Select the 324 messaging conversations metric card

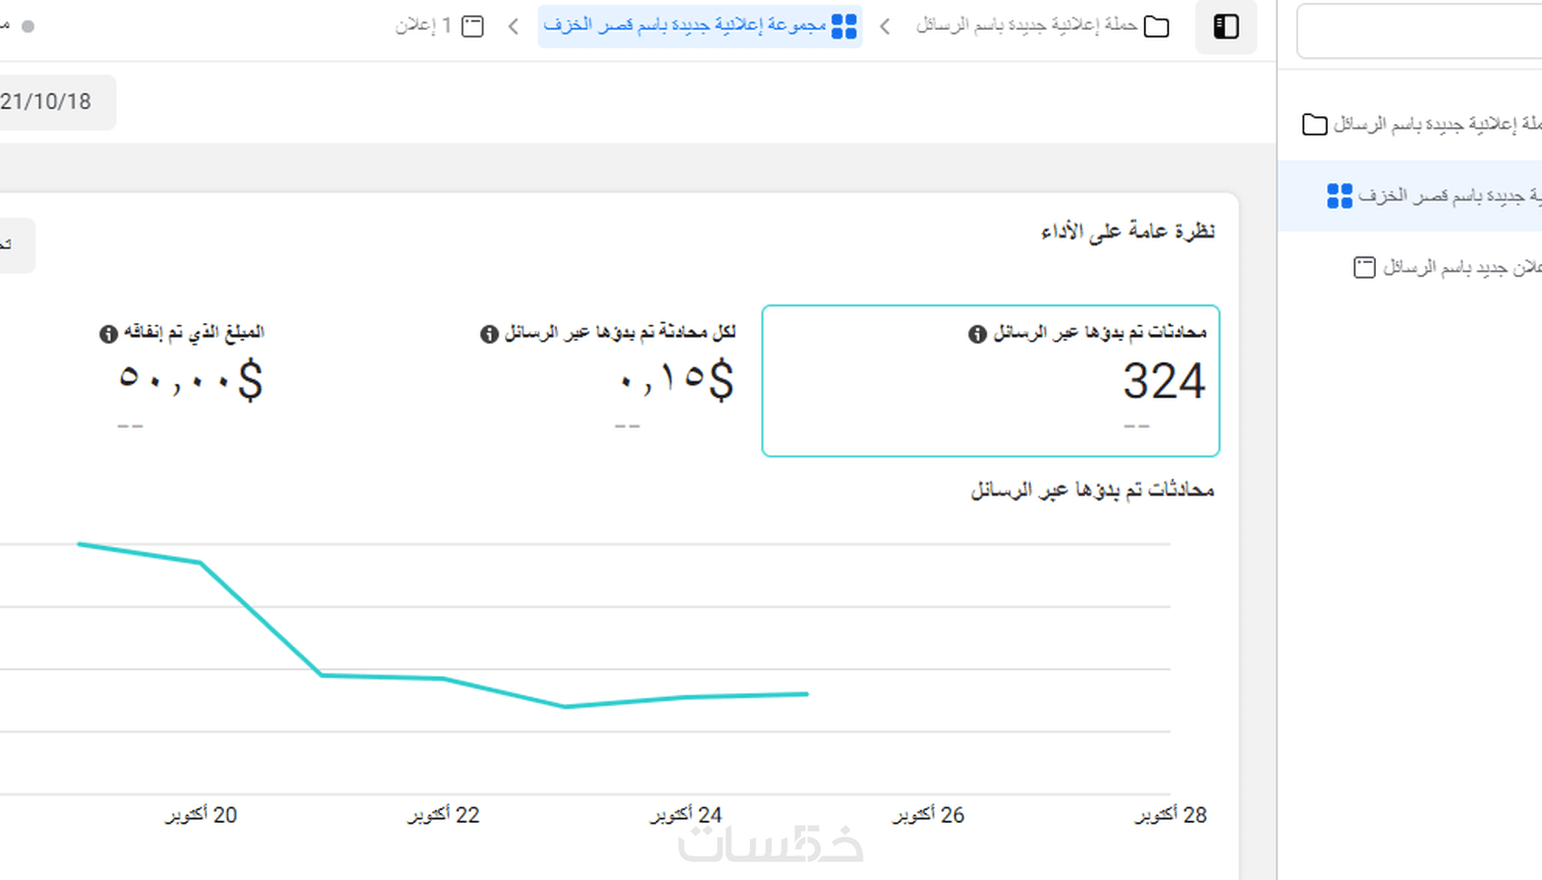tap(991, 381)
